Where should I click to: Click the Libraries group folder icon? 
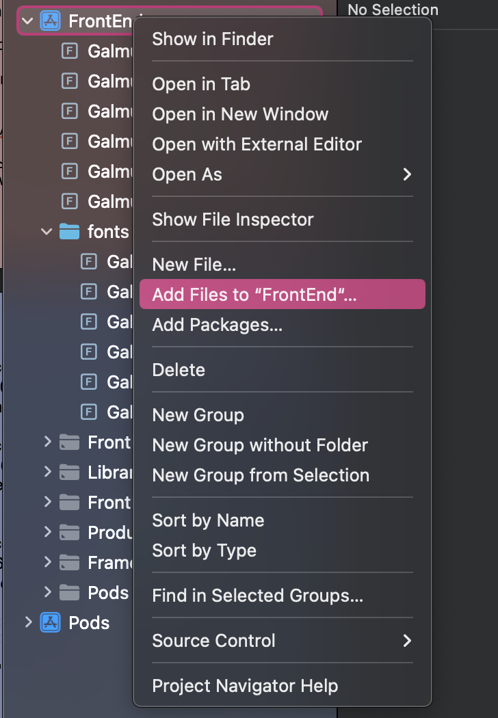pos(70,472)
